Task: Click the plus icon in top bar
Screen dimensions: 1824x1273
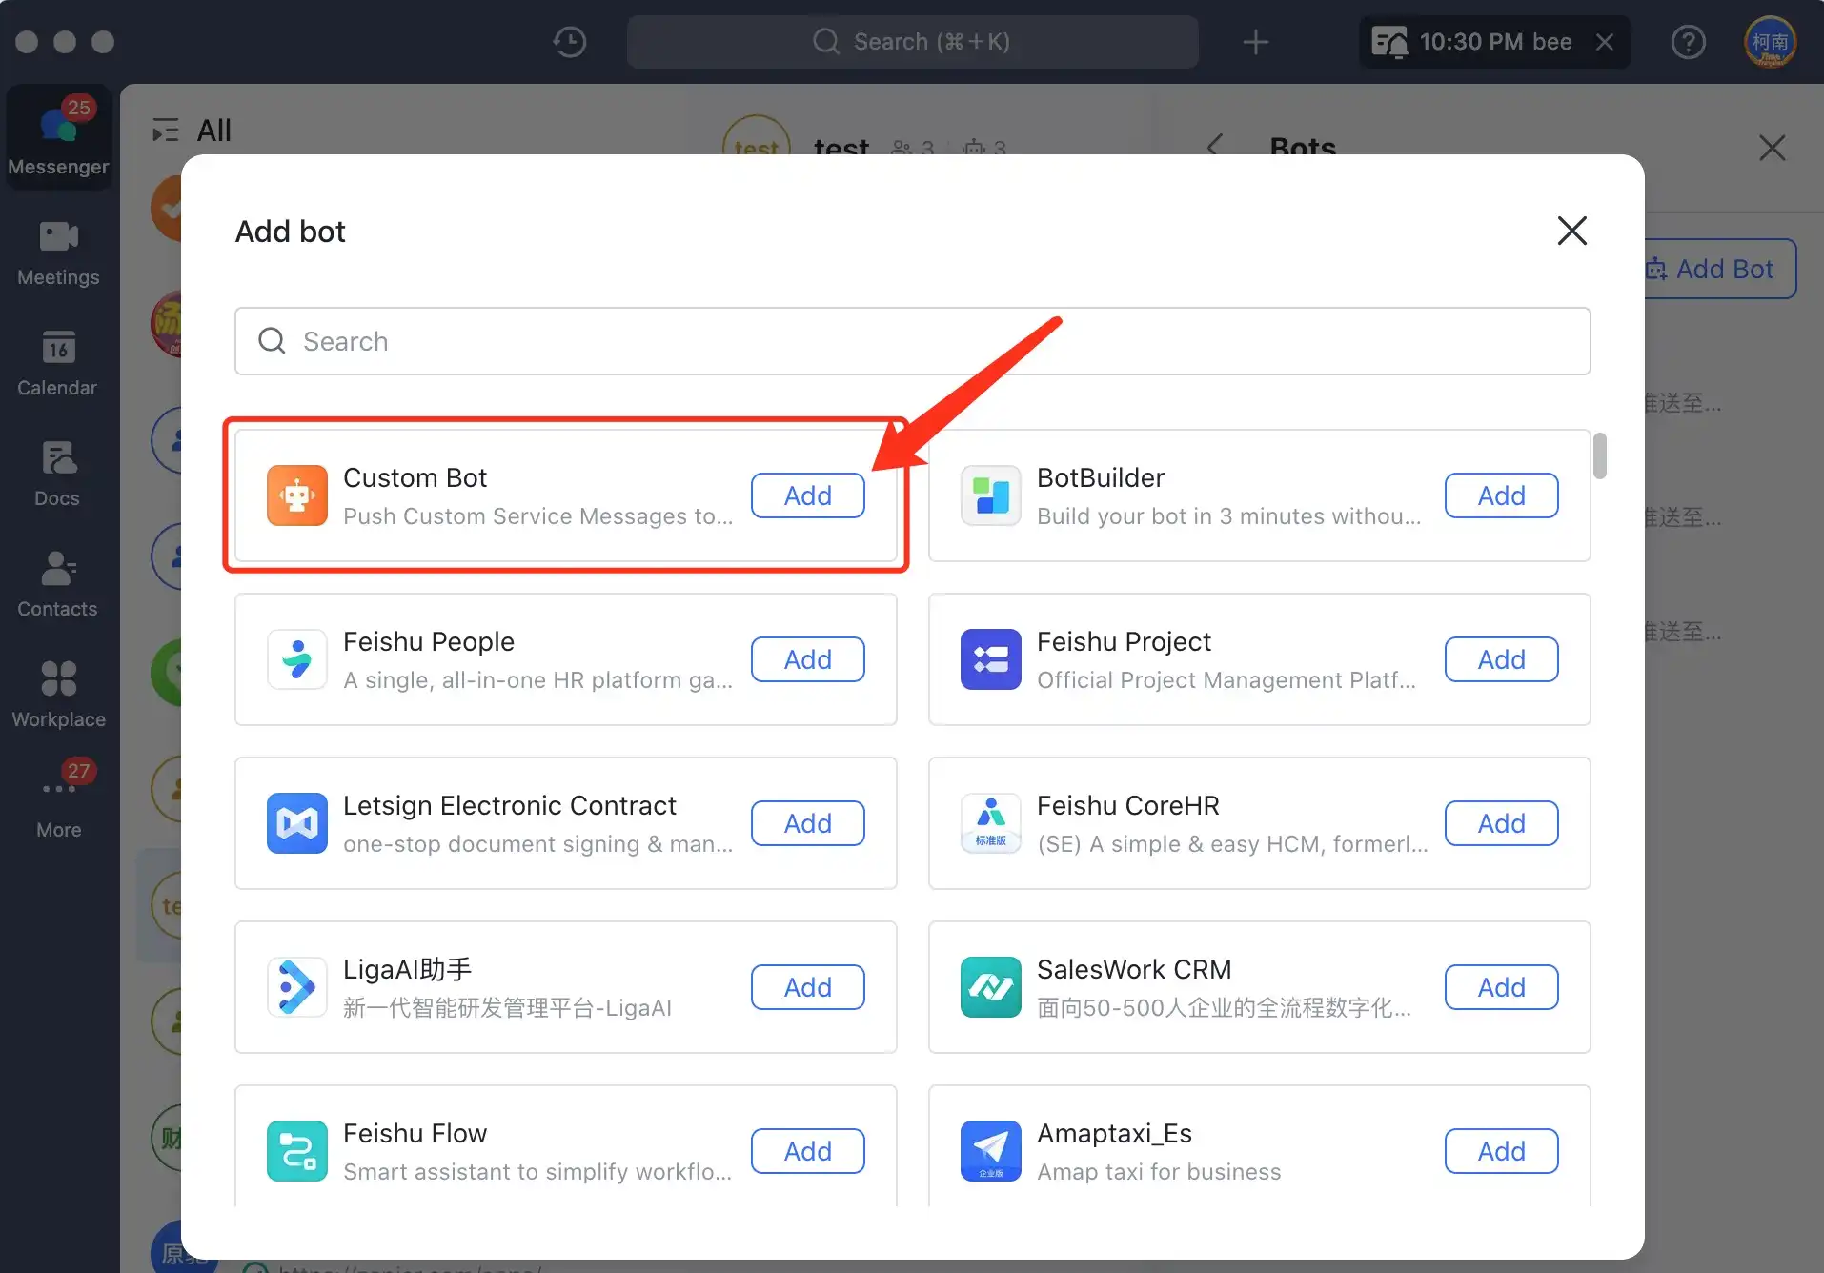Action: (1256, 42)
